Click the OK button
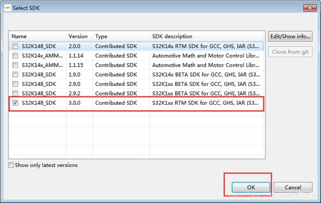Screen dimensions: 321x203 [x=251, y=187]
